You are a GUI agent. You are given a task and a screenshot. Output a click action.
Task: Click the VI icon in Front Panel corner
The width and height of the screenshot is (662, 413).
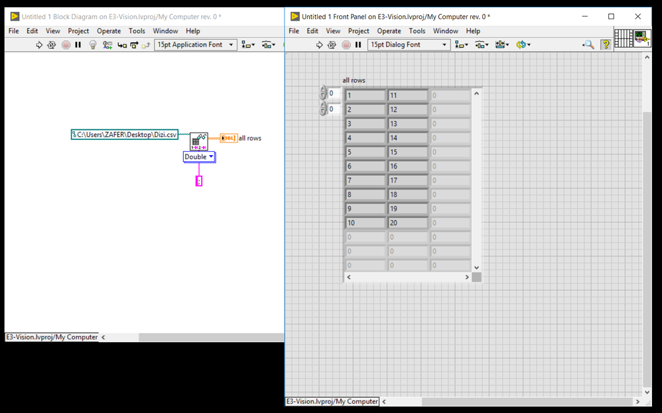click(x=642, y=38)
